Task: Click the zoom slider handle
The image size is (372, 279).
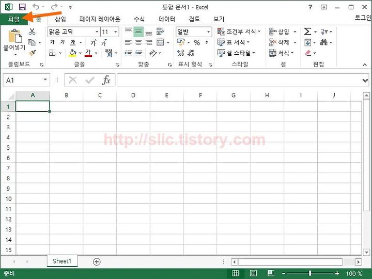Action: click(x=310, y=273)
